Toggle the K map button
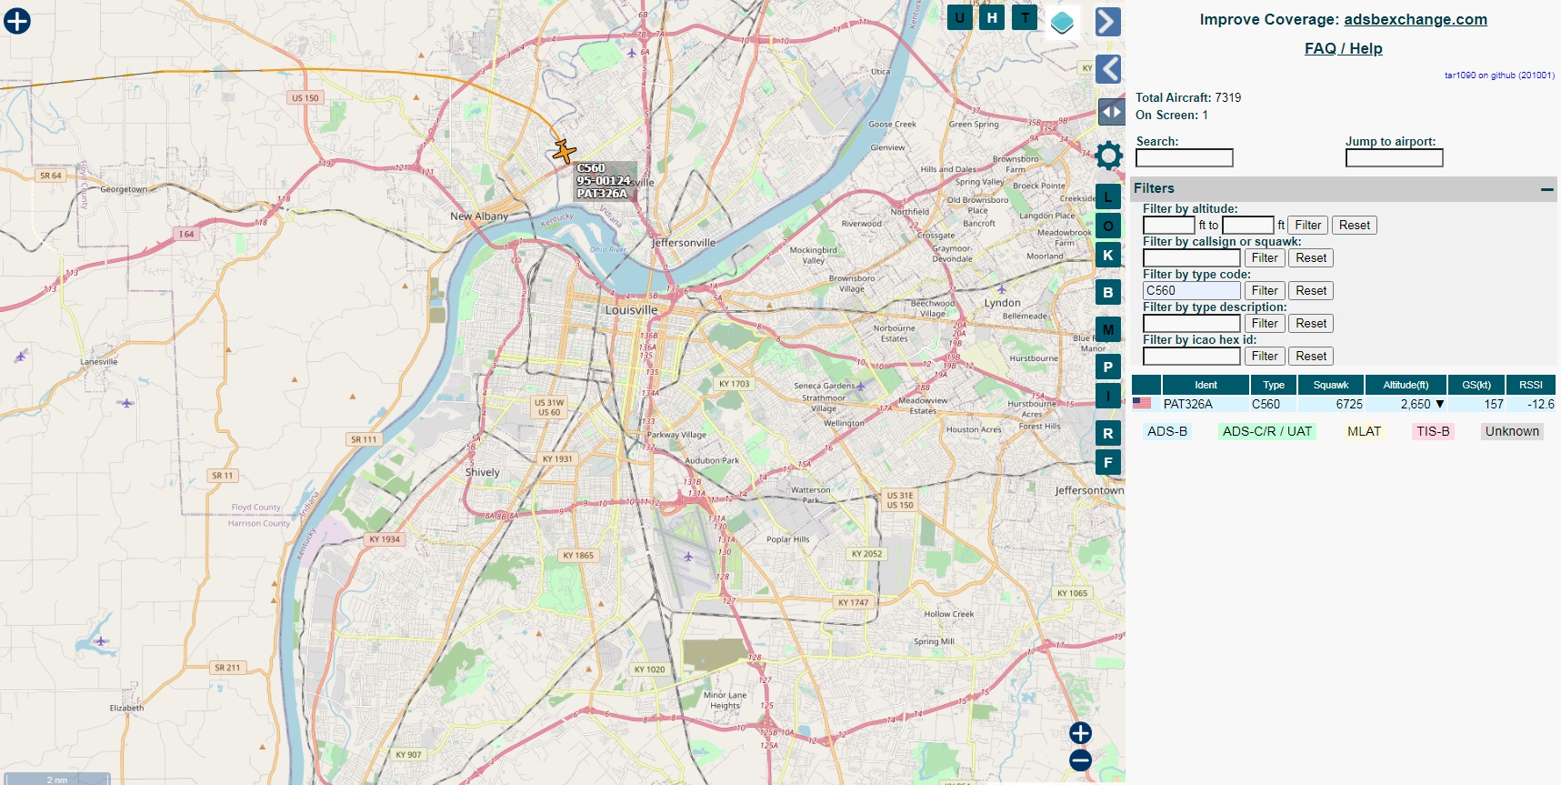This screenshot has width=1561, height=785. pos(1107,255)
